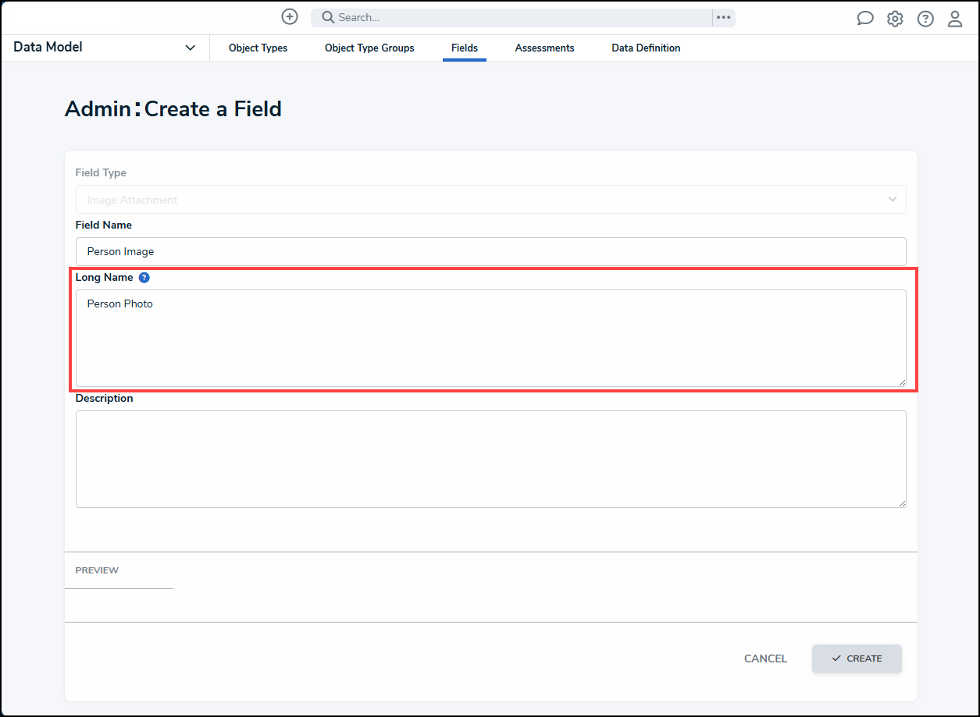
Task: Select the Assessments tab
Action: [544, 48]
